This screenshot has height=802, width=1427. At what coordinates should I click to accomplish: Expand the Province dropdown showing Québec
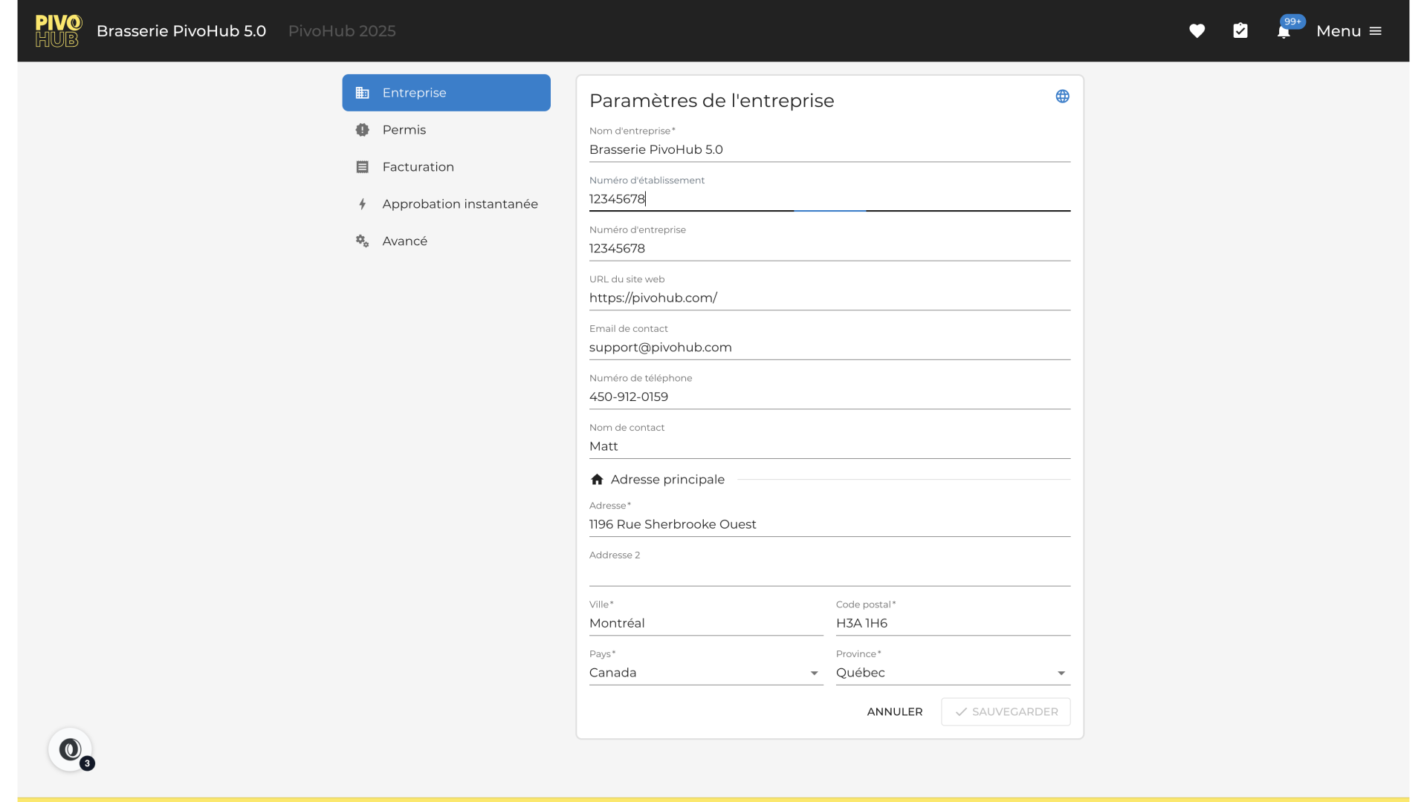pos(952,673)
